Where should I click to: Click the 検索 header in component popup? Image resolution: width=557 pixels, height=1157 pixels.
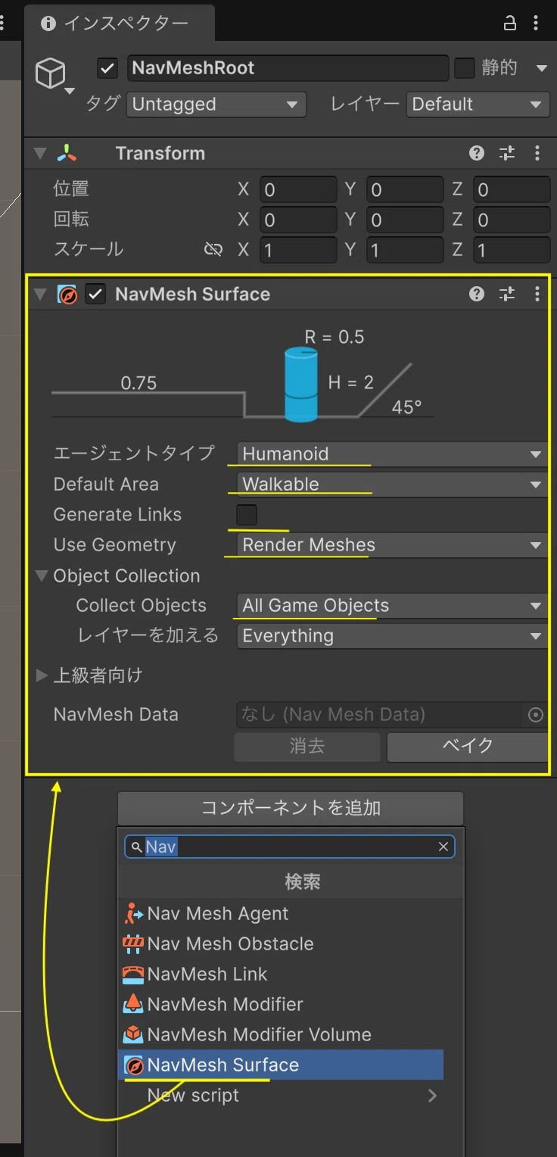point(303,881)
